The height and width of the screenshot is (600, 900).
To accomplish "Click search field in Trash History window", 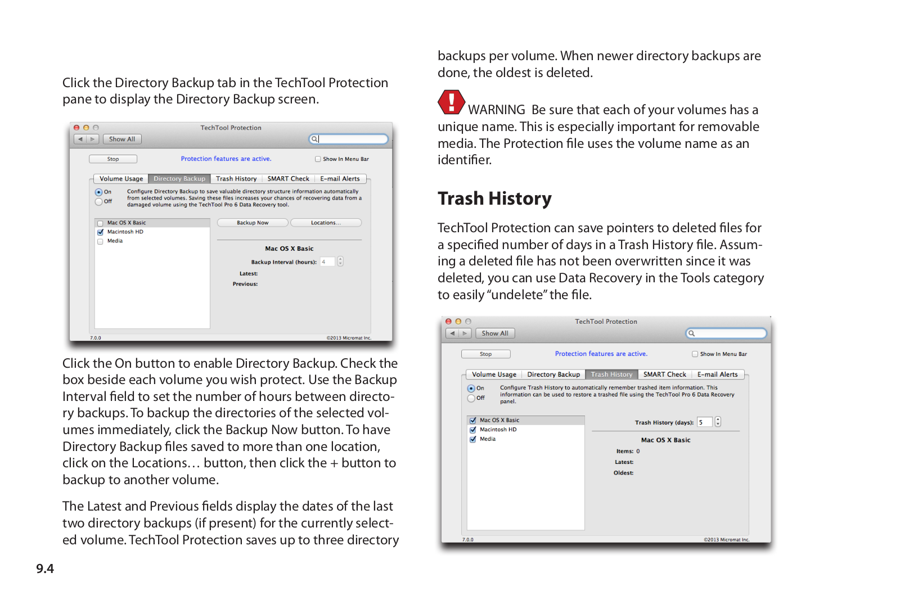I will tap(726, 333).
